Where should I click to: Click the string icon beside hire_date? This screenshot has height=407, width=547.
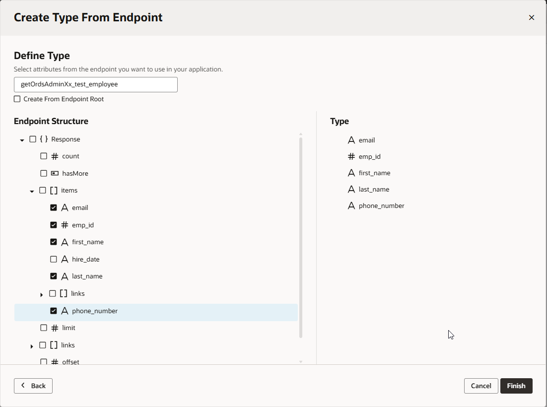click(65, 259)
